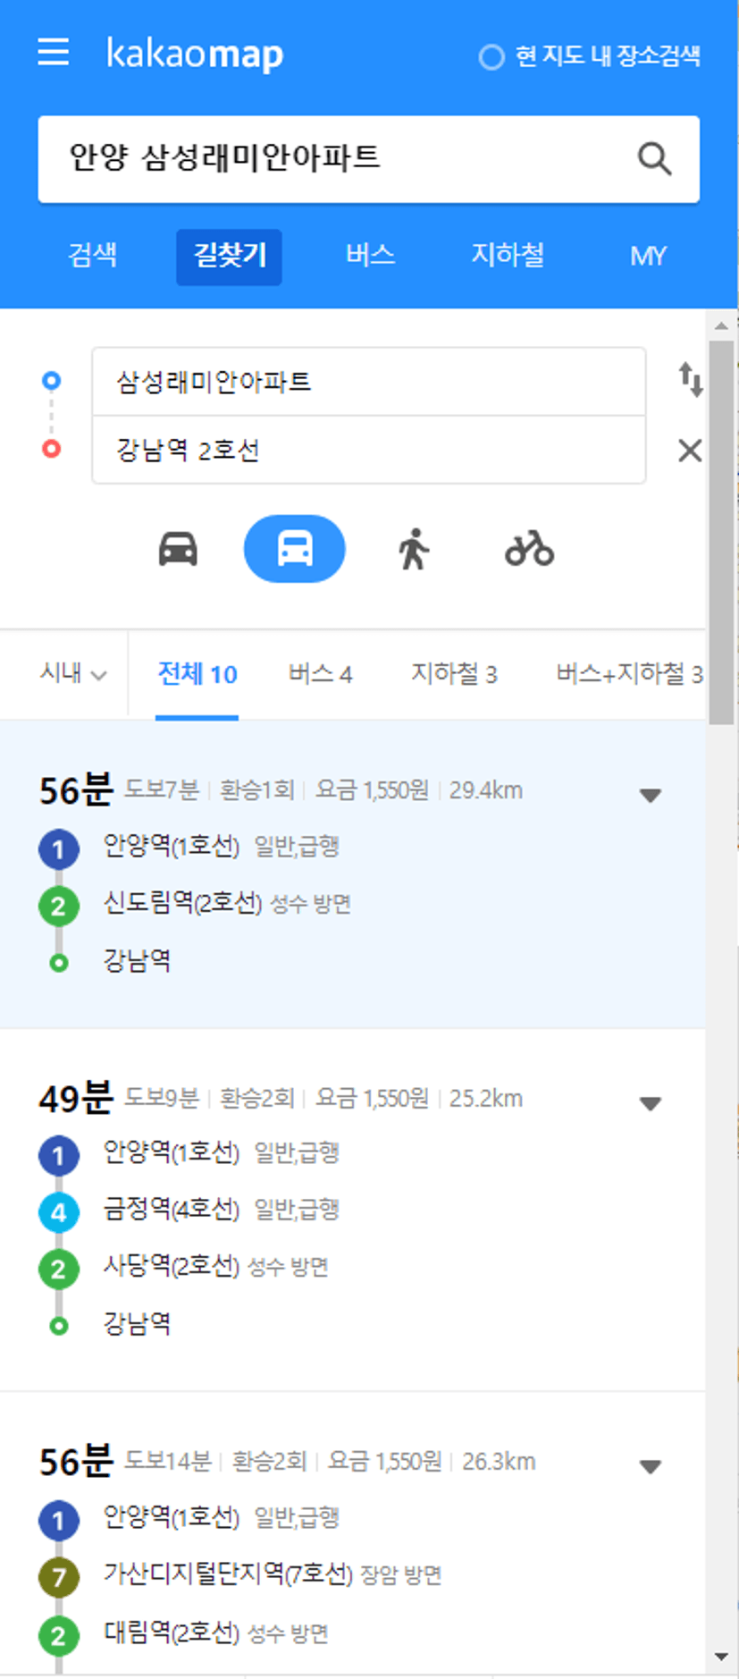Open the 지하철 tab
The image size is (739, 1679).
coord(508,256)
